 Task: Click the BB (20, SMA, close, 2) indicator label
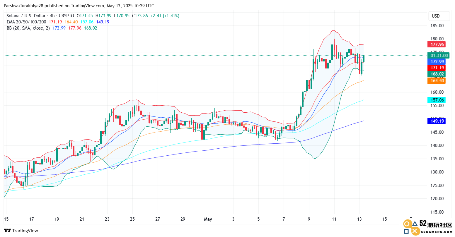(x=28, y=28)
